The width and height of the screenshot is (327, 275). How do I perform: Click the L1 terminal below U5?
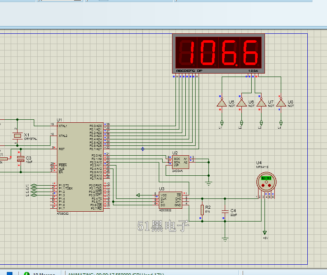tap(222, 123)
